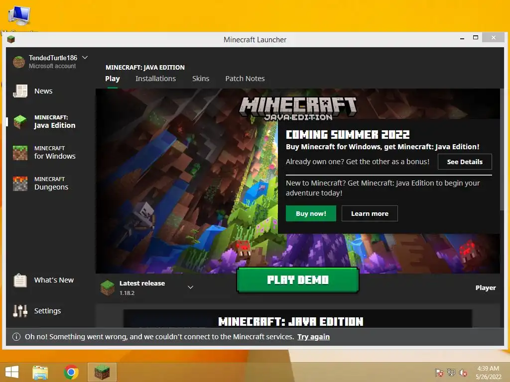Click the Minecraft: Java Edition bottom banner
The width and height of the screenshot is (510, 382).
coord(298,319)
